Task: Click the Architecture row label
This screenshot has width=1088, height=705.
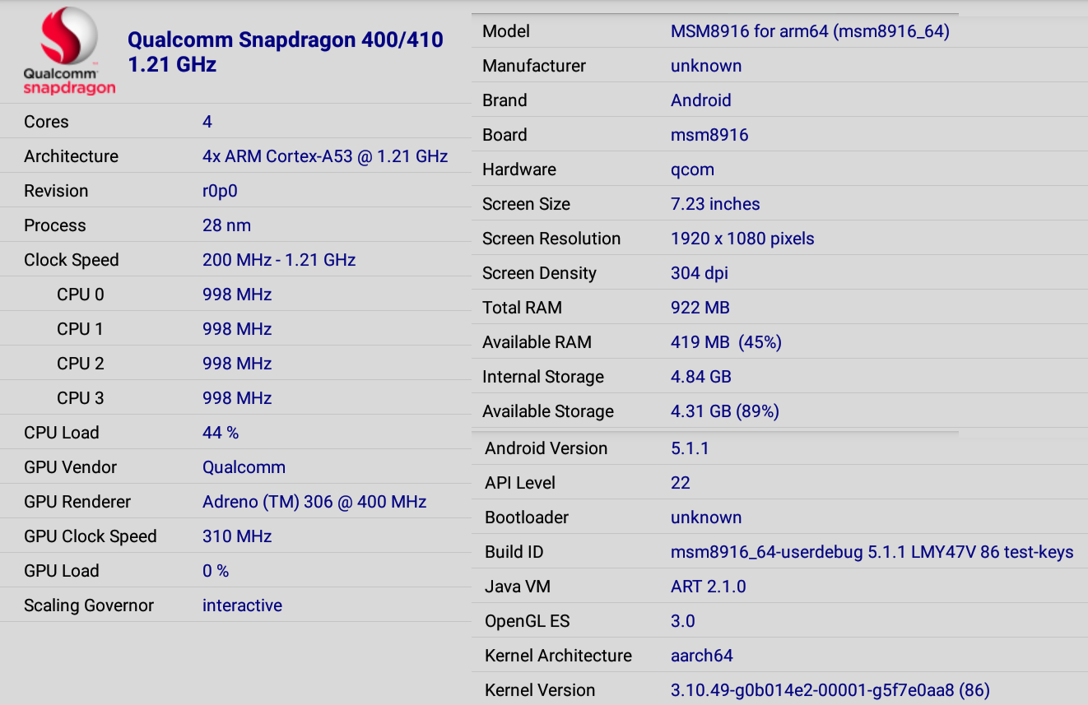Action: [71, 156]
